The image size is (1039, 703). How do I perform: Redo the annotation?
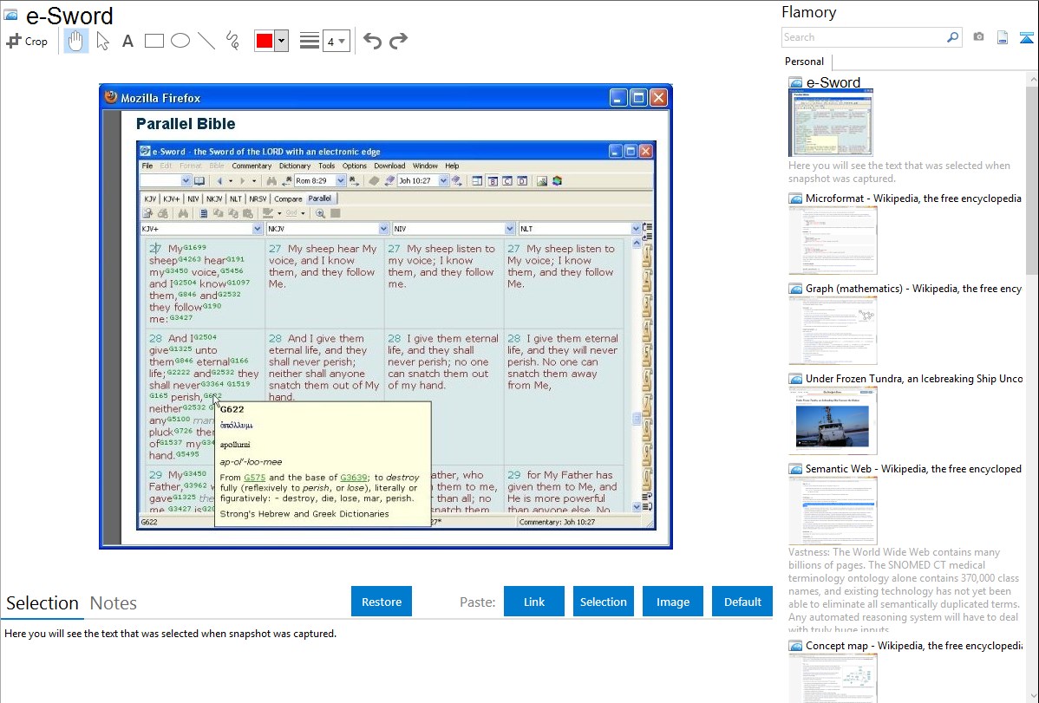click(398, 41)
